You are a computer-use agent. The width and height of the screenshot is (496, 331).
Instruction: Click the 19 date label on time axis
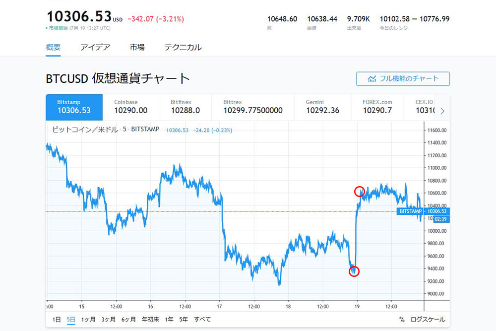coord(357,306)
